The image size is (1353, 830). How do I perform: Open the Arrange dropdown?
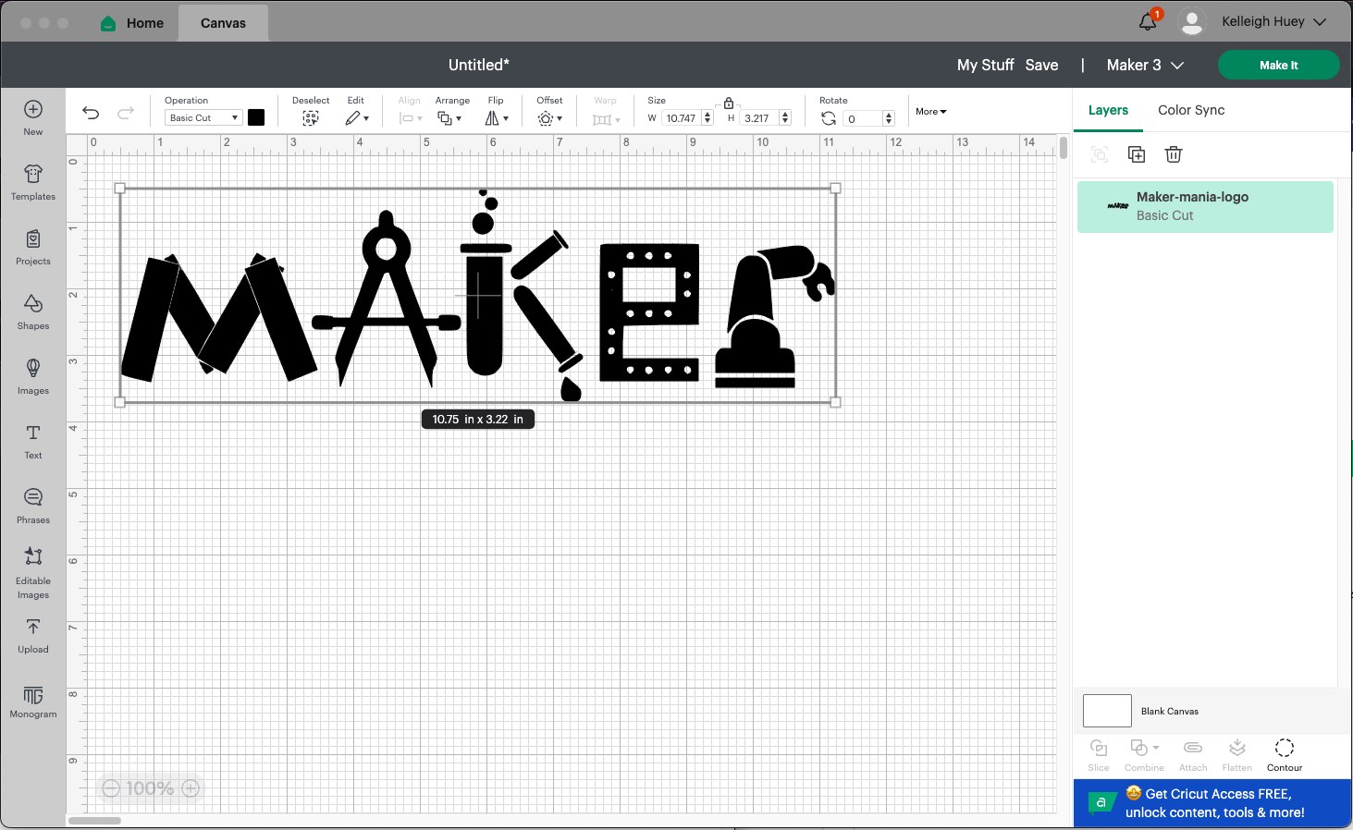click(x=450, y=118)
